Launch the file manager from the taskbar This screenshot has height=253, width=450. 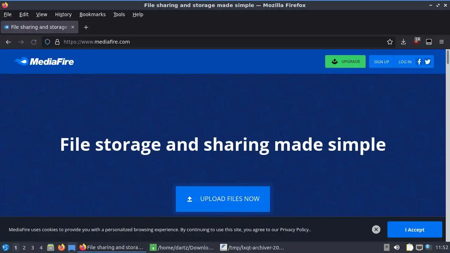point(51,247)
